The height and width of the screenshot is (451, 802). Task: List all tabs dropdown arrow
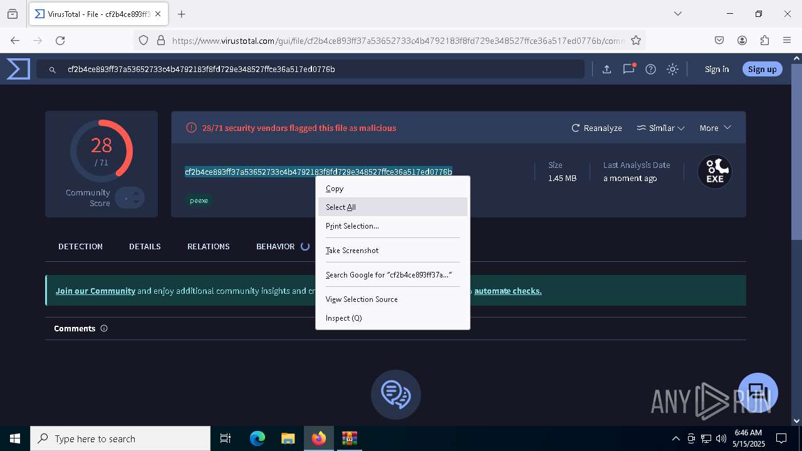677,14
